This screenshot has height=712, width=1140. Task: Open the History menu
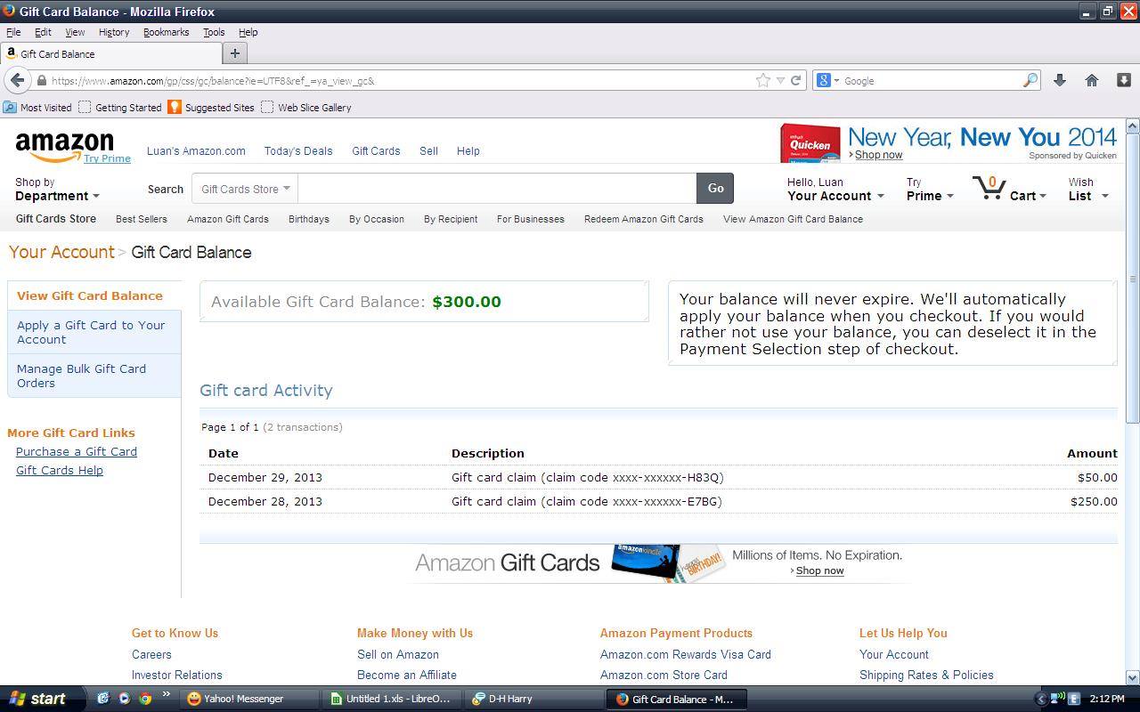coord(114,32)
